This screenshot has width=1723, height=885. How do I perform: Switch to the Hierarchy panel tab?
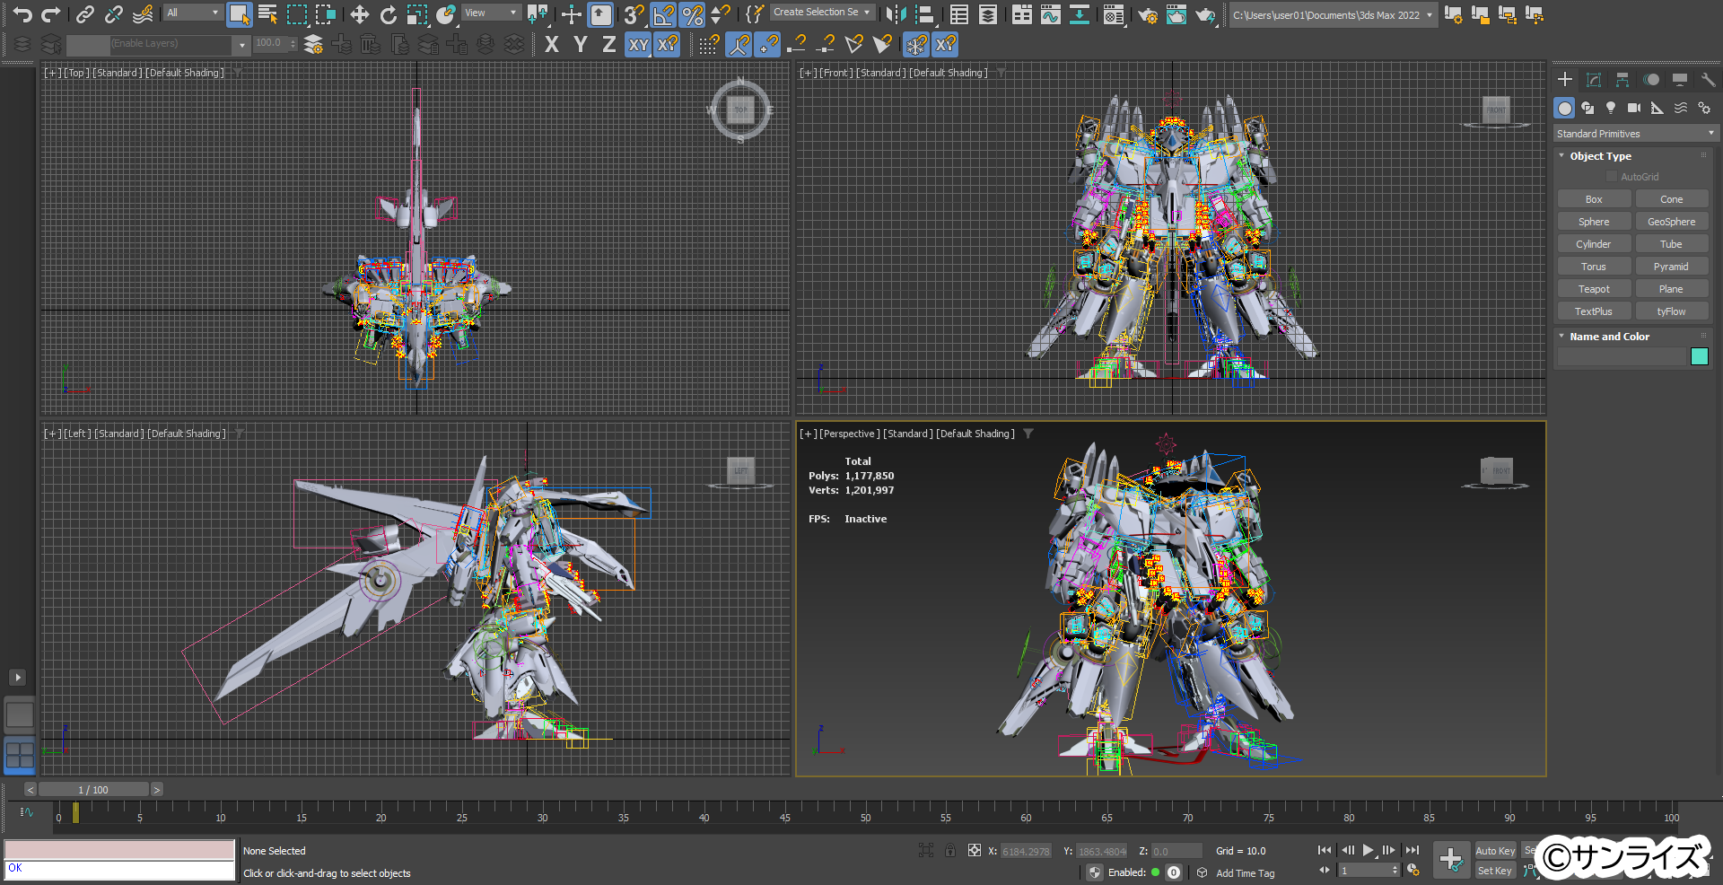pyautogui.click(x=1622, y=80)
